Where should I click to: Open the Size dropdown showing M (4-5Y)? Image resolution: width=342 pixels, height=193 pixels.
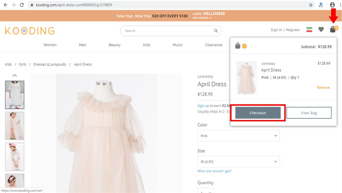click(x=238, y=162)
